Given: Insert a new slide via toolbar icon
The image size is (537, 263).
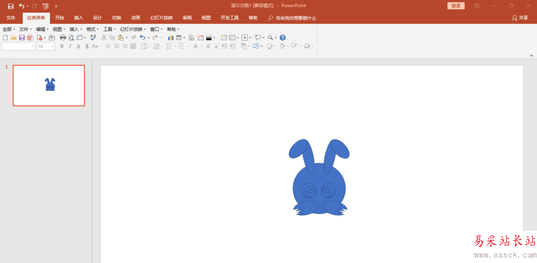Looking at the screenshot, I should point(224,37).
